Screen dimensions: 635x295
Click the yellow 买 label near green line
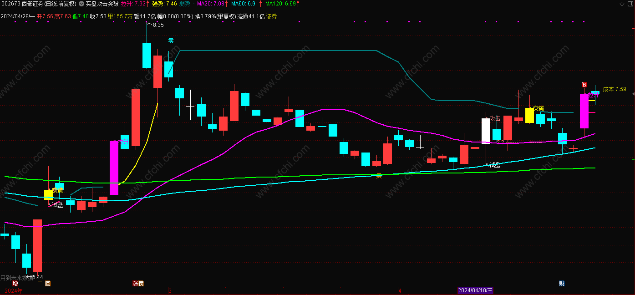(379, 176)
